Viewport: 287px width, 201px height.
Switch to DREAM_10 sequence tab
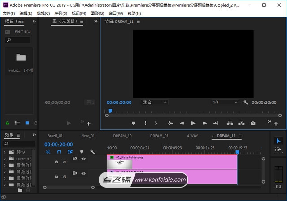[x=122, y=136]
